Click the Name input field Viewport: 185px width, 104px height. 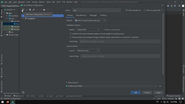97,10
